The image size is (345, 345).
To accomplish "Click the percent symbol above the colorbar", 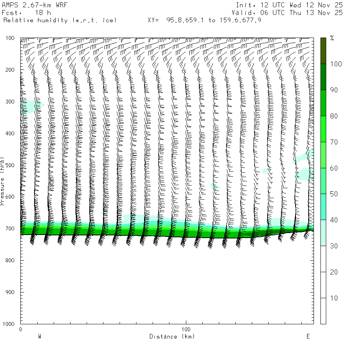I will pos(332,38).
